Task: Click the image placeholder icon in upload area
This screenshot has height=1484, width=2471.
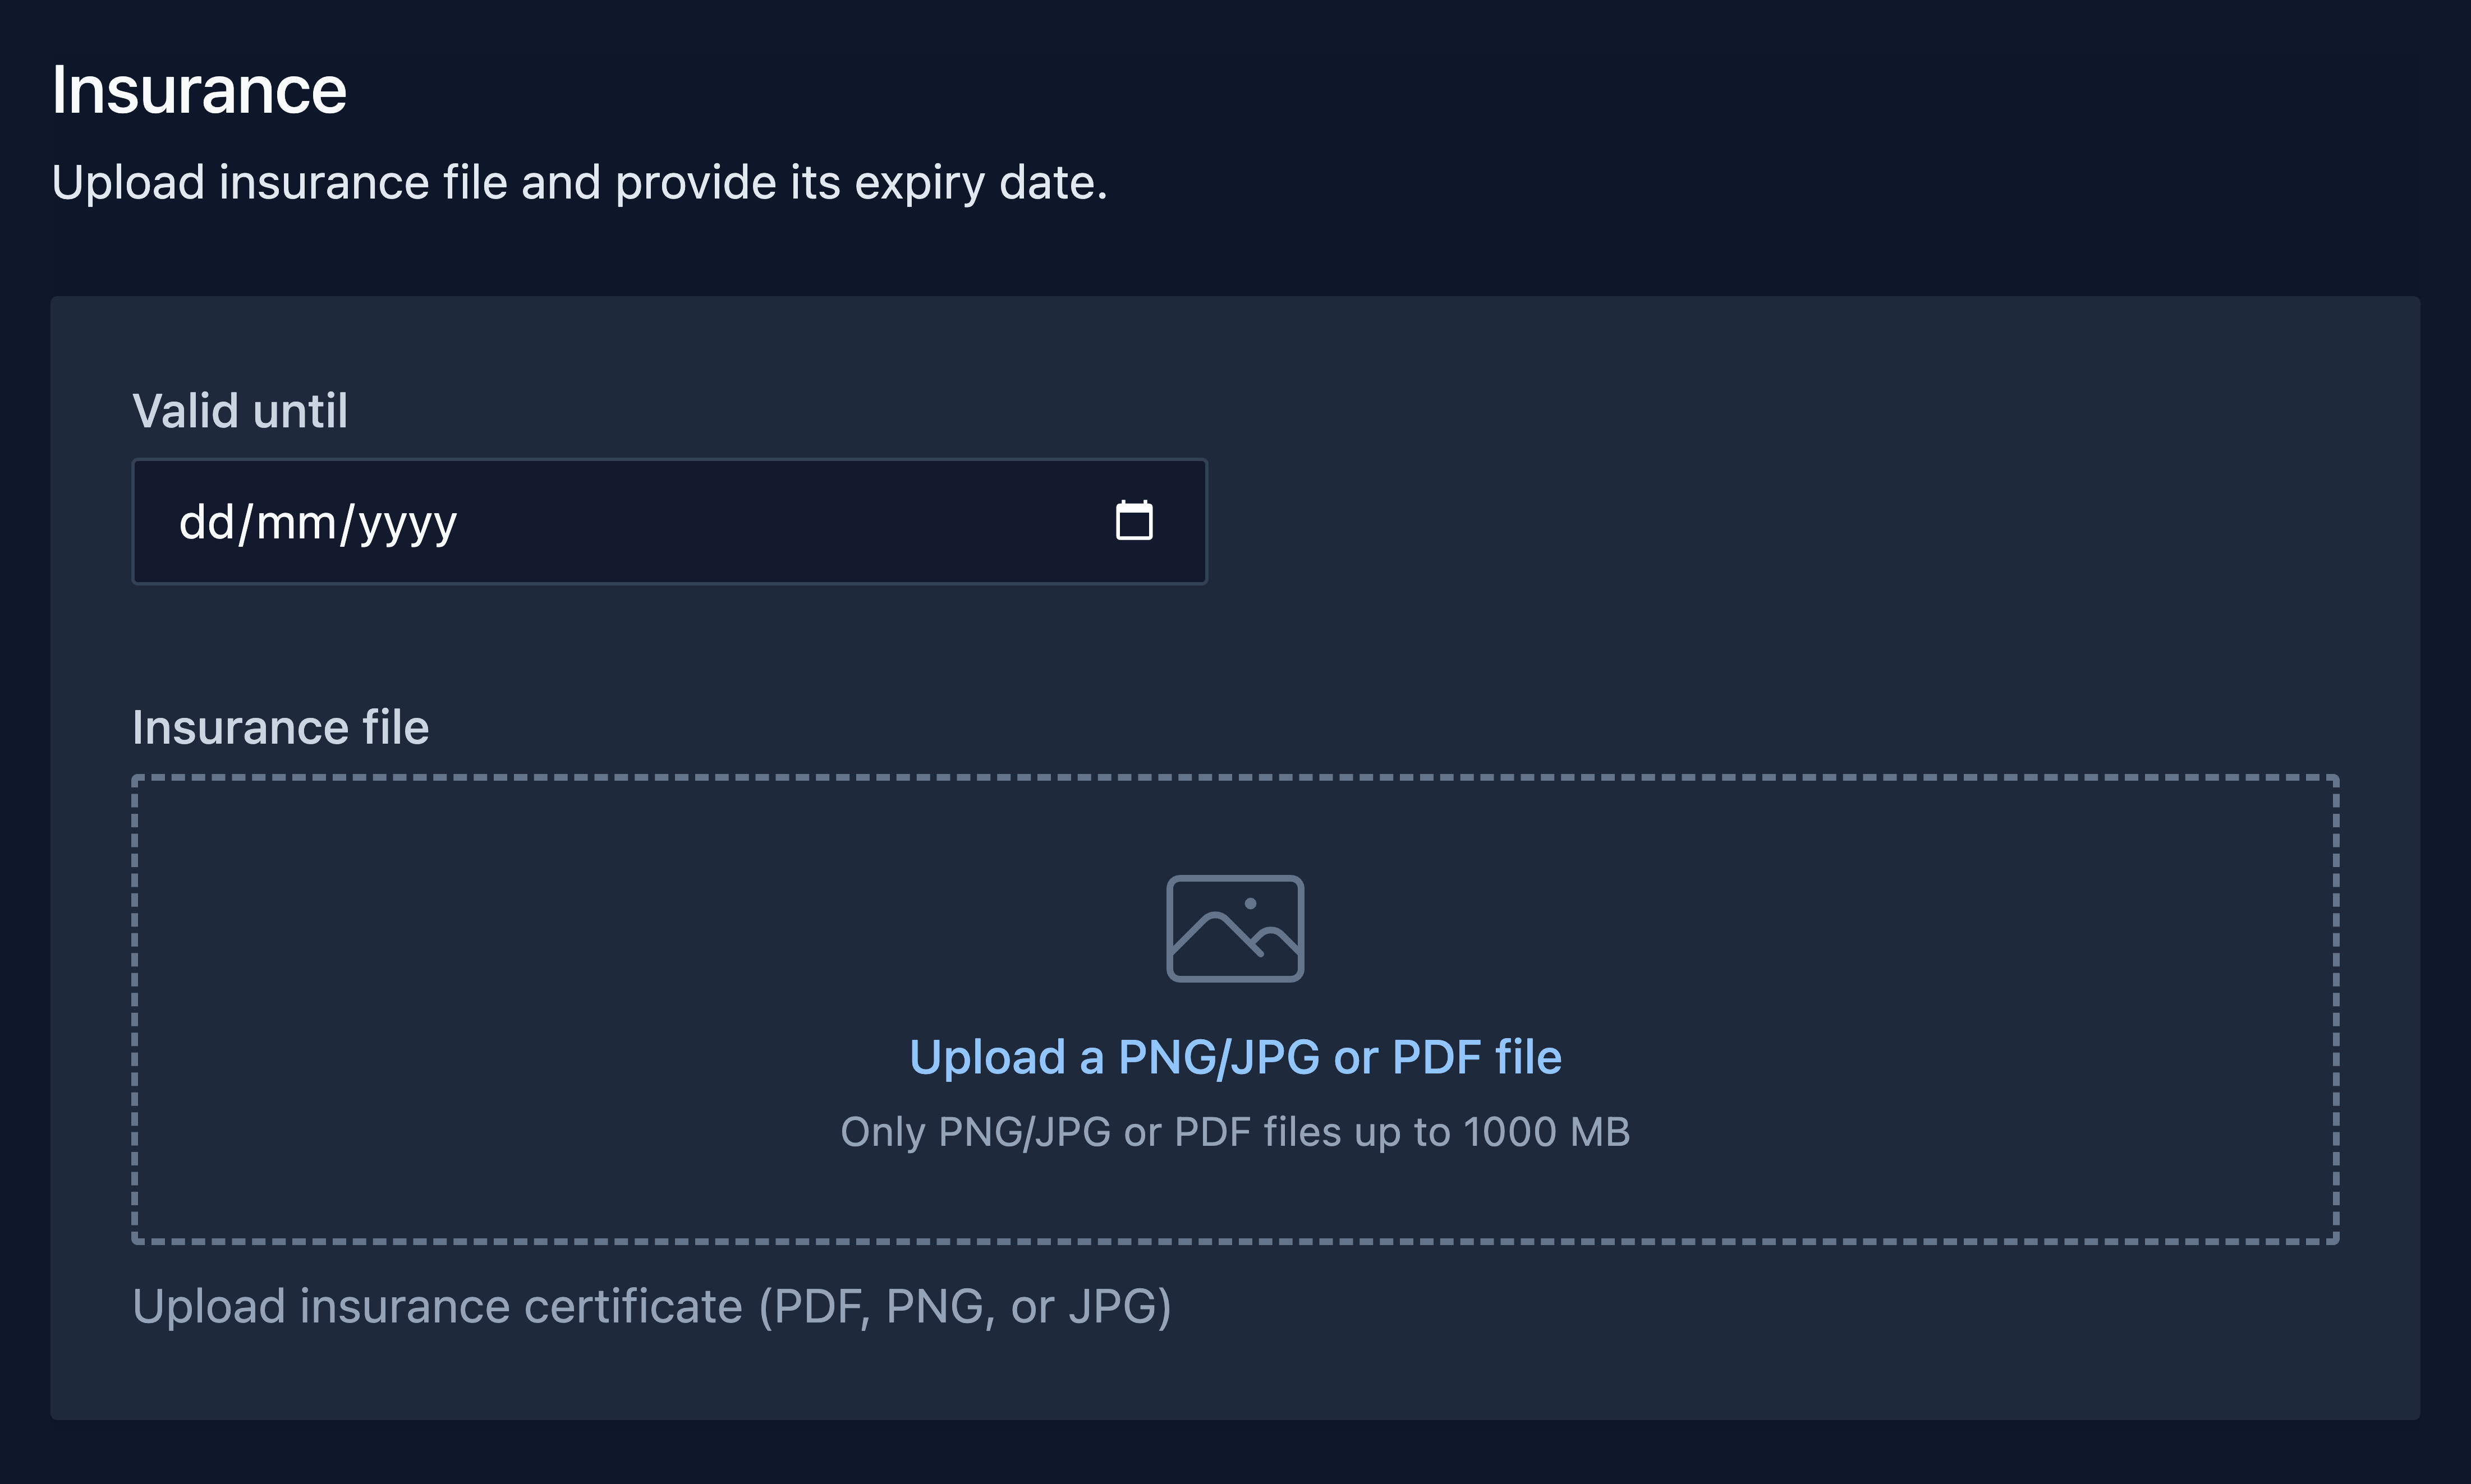Action: 1234,928
